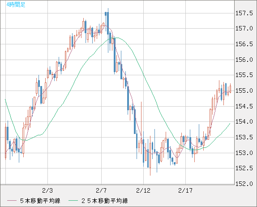This screenshot has width=257, height=207.
Task: Click the 153.0 price axis label
Action: pyautogui.click(x=244, y=153)
